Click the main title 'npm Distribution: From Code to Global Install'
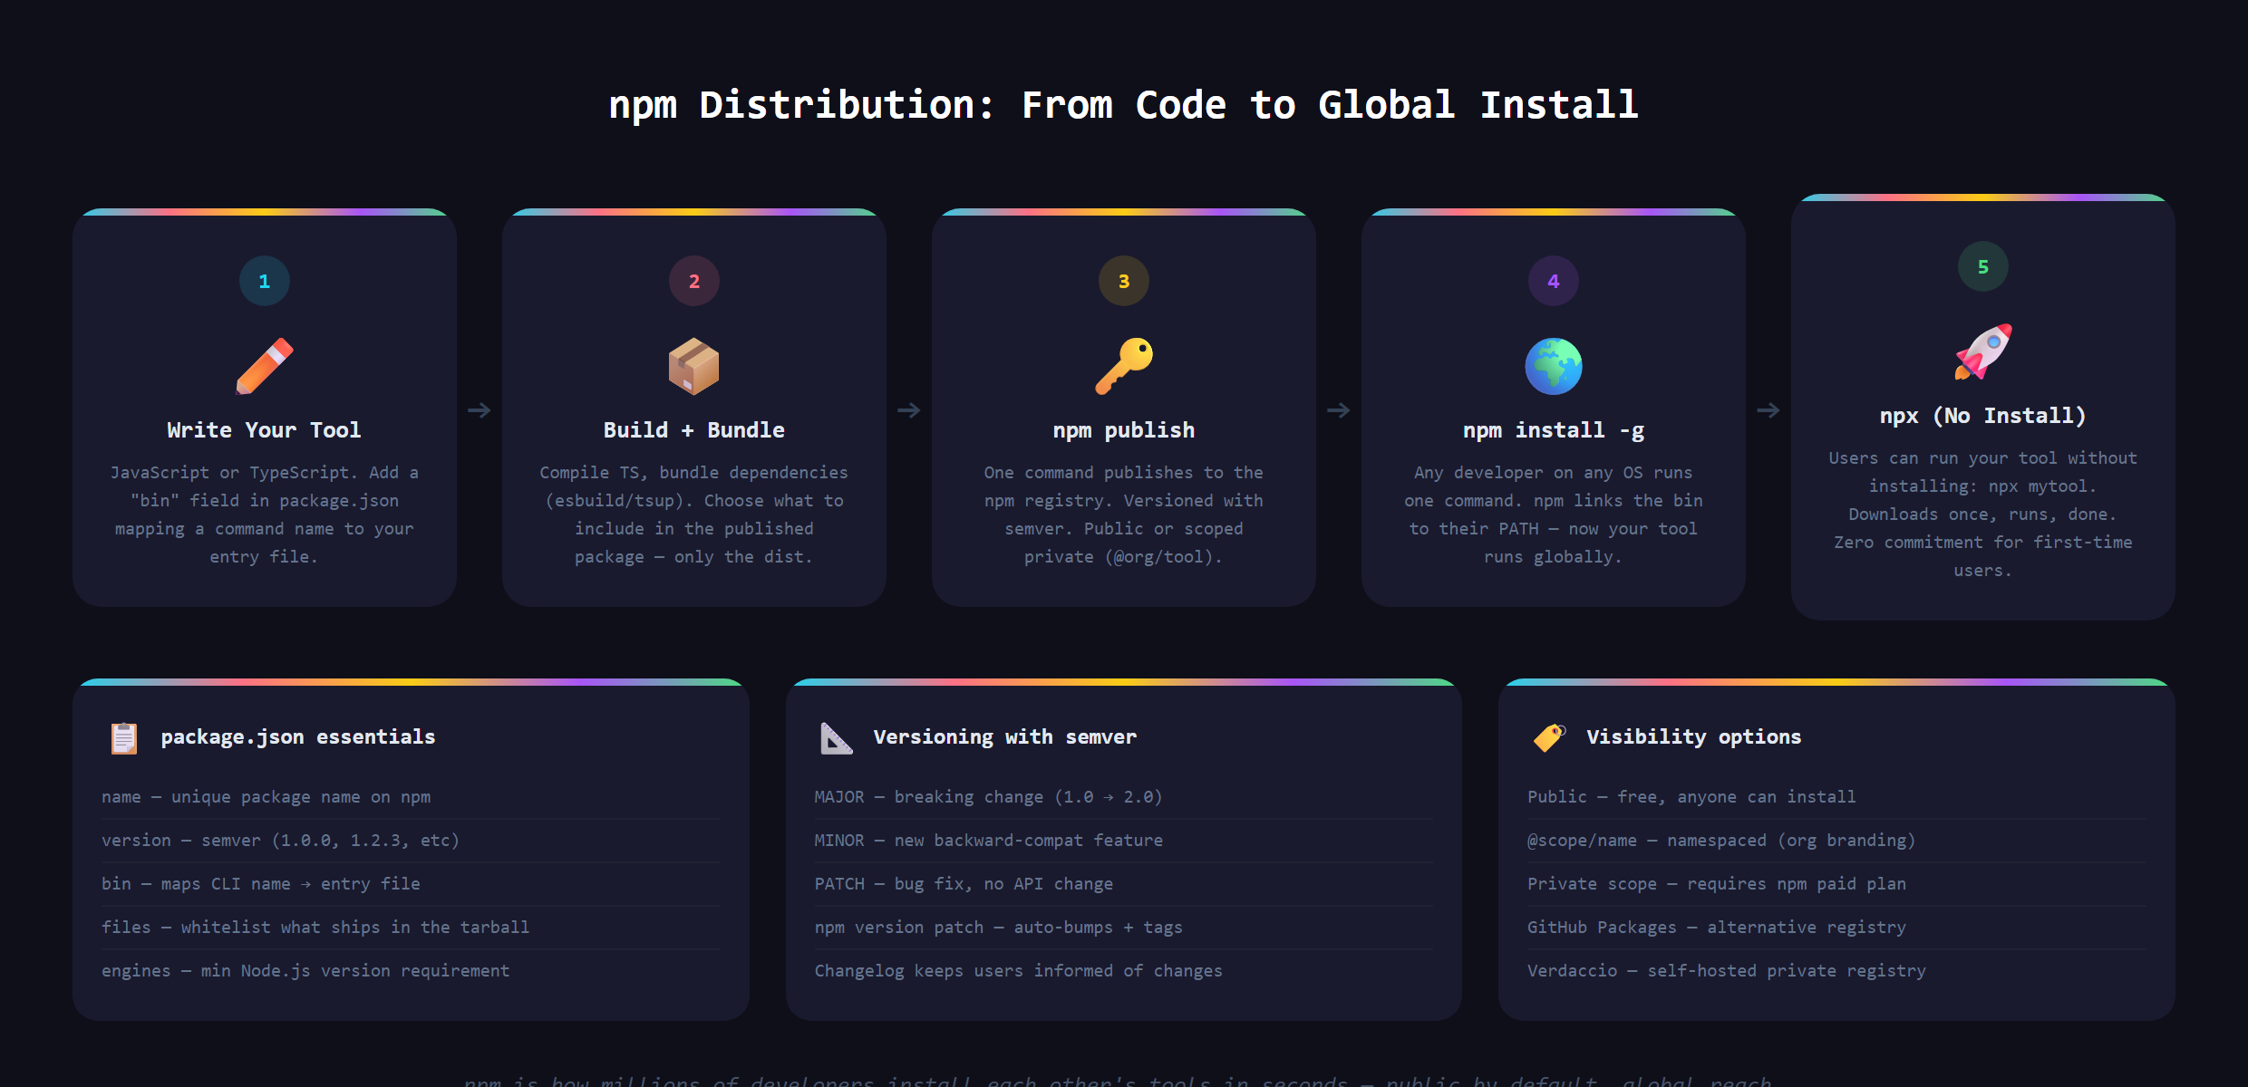Screen dimensions: 2248x1087 (1124, 105)
